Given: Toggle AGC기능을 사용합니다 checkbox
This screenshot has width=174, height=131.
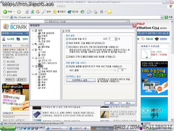Looking at the screenshot, I should (67, 66).
